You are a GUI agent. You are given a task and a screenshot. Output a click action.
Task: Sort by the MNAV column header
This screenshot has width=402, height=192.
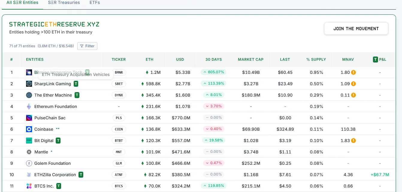tap(348, 60)
